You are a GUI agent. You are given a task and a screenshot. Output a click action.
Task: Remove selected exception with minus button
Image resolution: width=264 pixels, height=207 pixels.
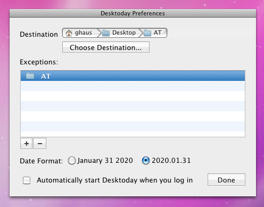(40, 144)
